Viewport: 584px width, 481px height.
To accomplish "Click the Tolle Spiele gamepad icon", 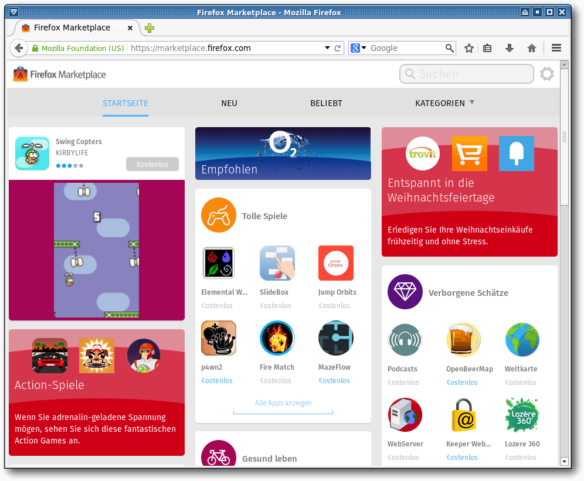I will 219,215.
